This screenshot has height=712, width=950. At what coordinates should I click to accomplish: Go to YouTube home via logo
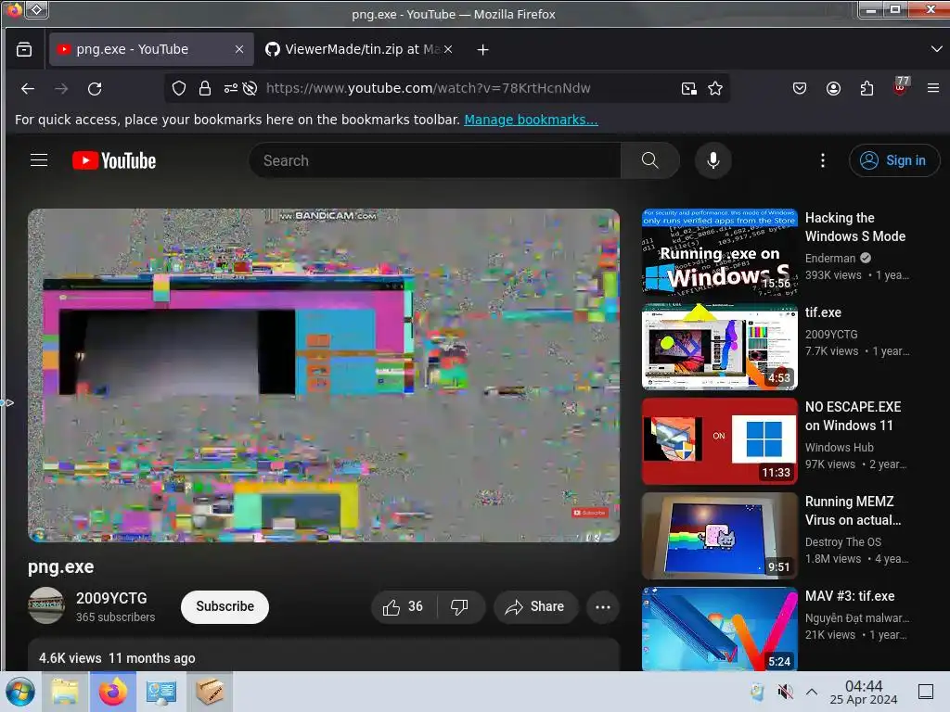pos(114,160)
